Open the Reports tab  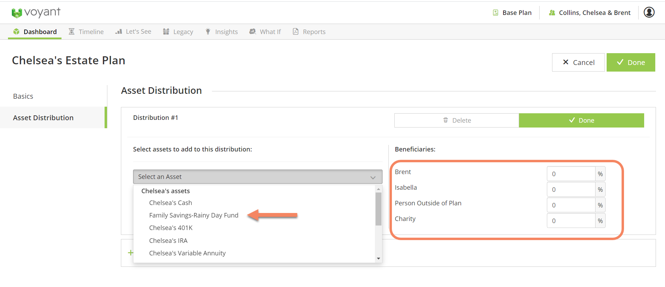[309, 32]
